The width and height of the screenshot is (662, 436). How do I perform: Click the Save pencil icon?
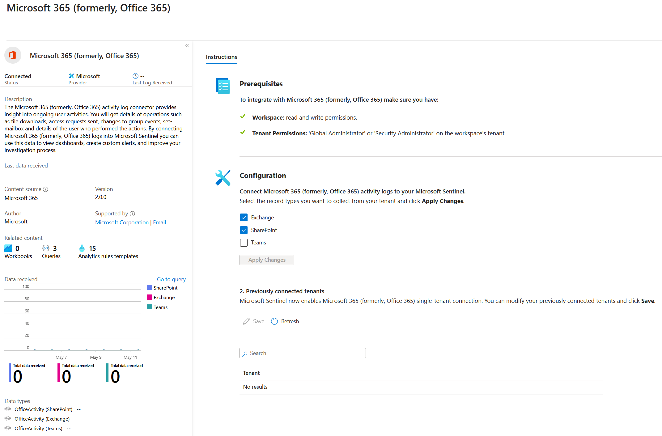click(x=246, y=321)
